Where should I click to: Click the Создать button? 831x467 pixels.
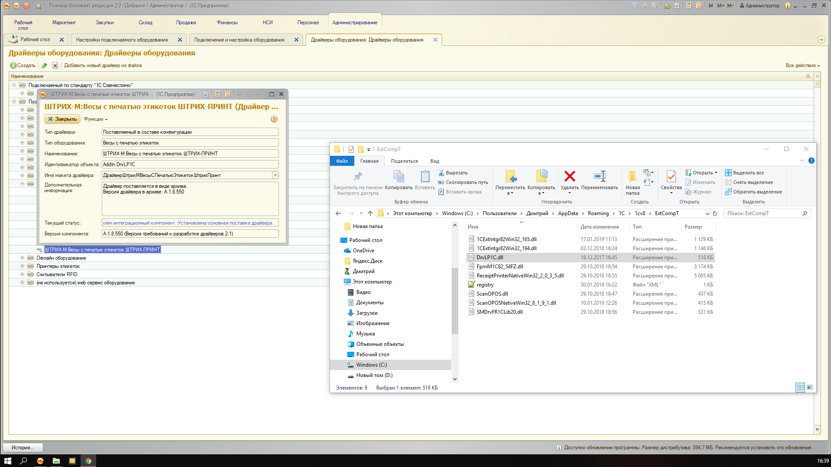point(23,65)
